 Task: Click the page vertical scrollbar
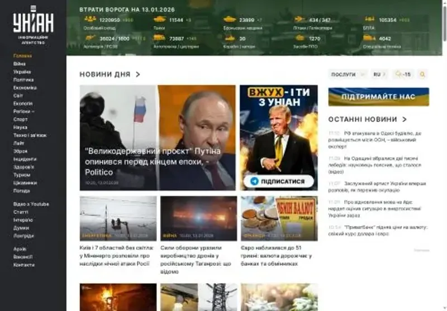point(444,24)
